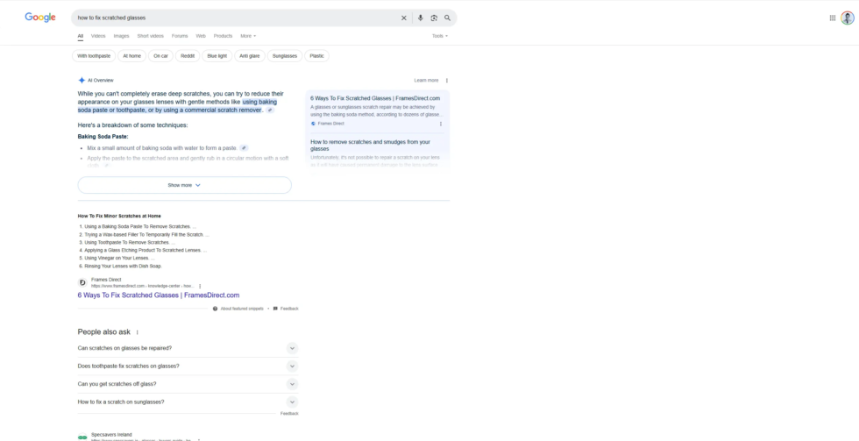Switch to the Web tab
The width and height of the screenshot is (859, 441).
[201, 36]
